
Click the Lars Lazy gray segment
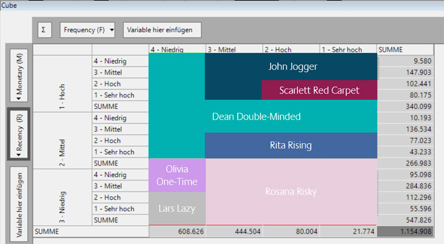177,208
